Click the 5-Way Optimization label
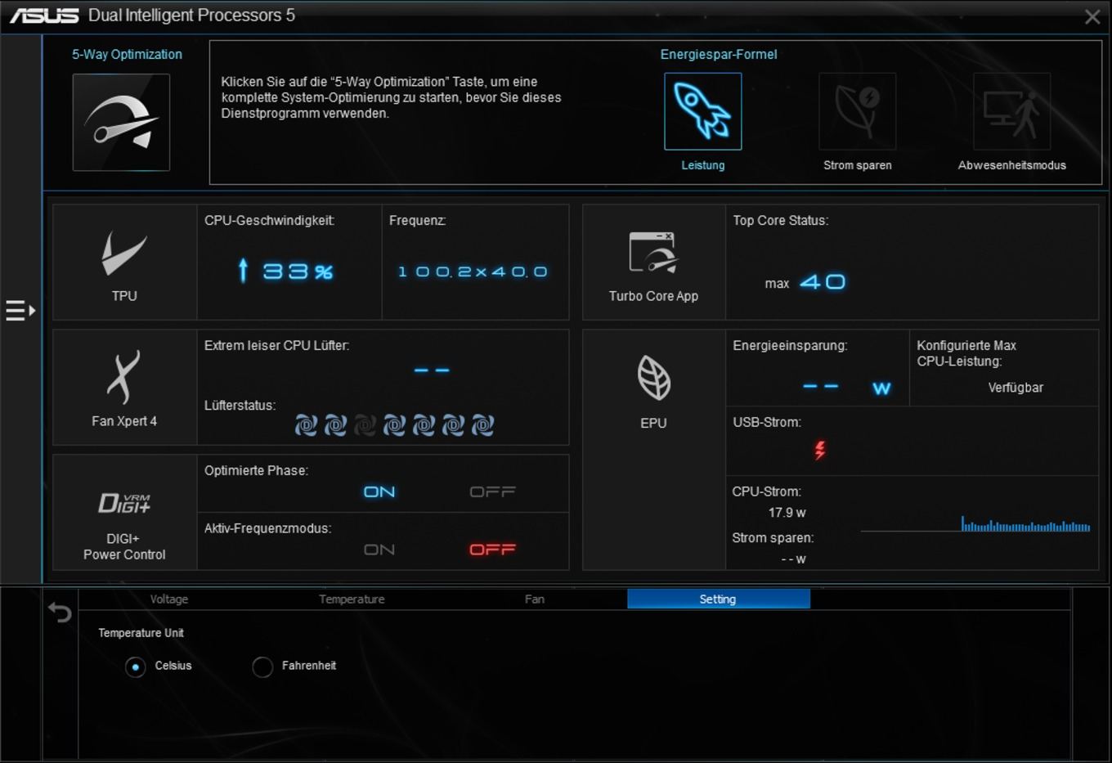 point(127,54)
